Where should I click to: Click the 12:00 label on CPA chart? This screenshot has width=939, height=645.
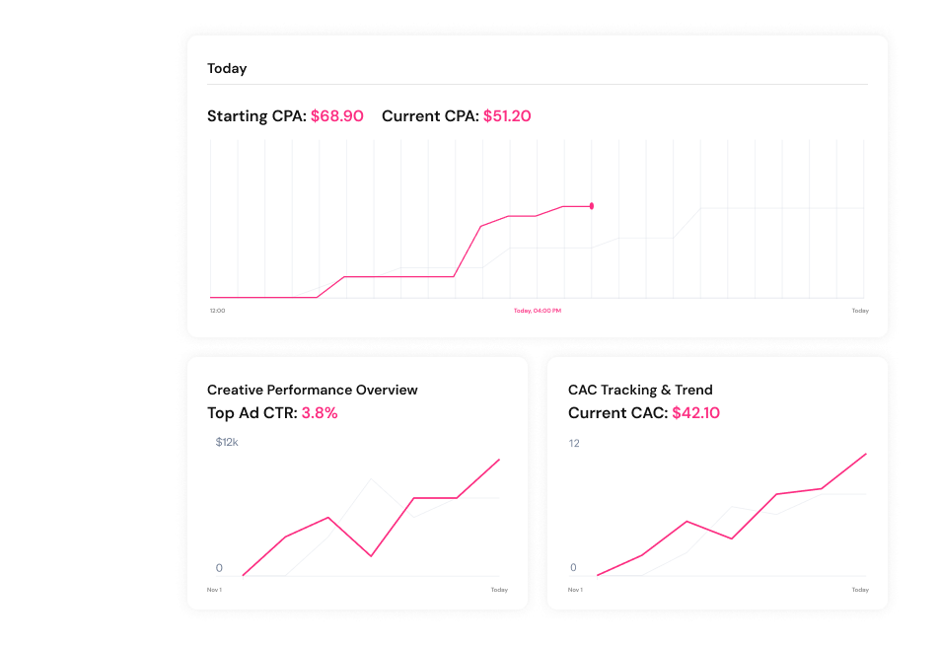217,311
